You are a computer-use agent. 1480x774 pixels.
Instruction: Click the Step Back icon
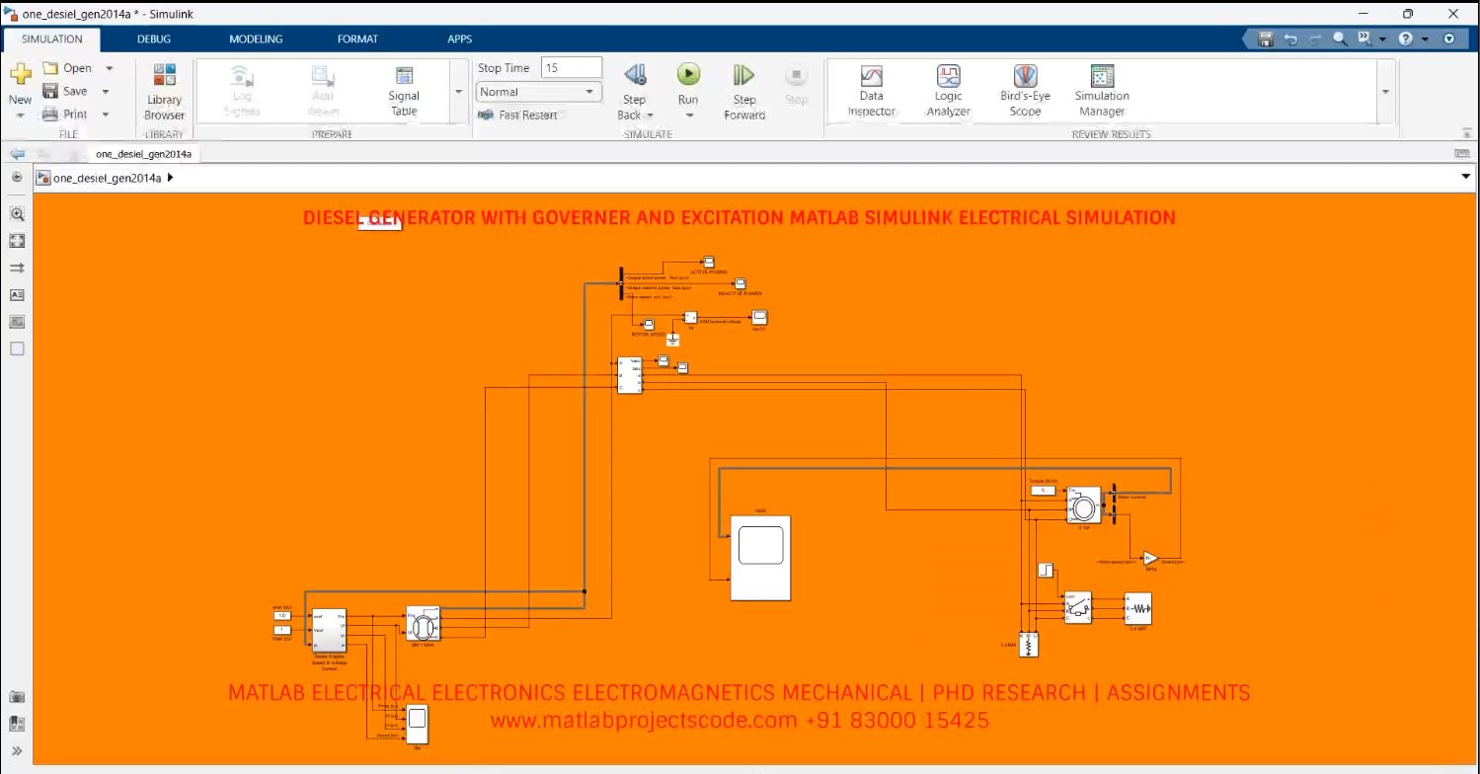click(x=634, y=79)
